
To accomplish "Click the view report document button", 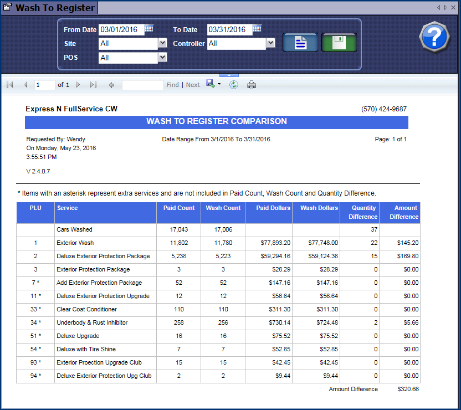I will (x=300, y=43).
